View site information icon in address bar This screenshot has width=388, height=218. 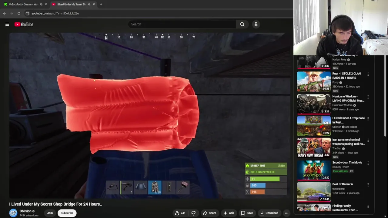(28, 13)
